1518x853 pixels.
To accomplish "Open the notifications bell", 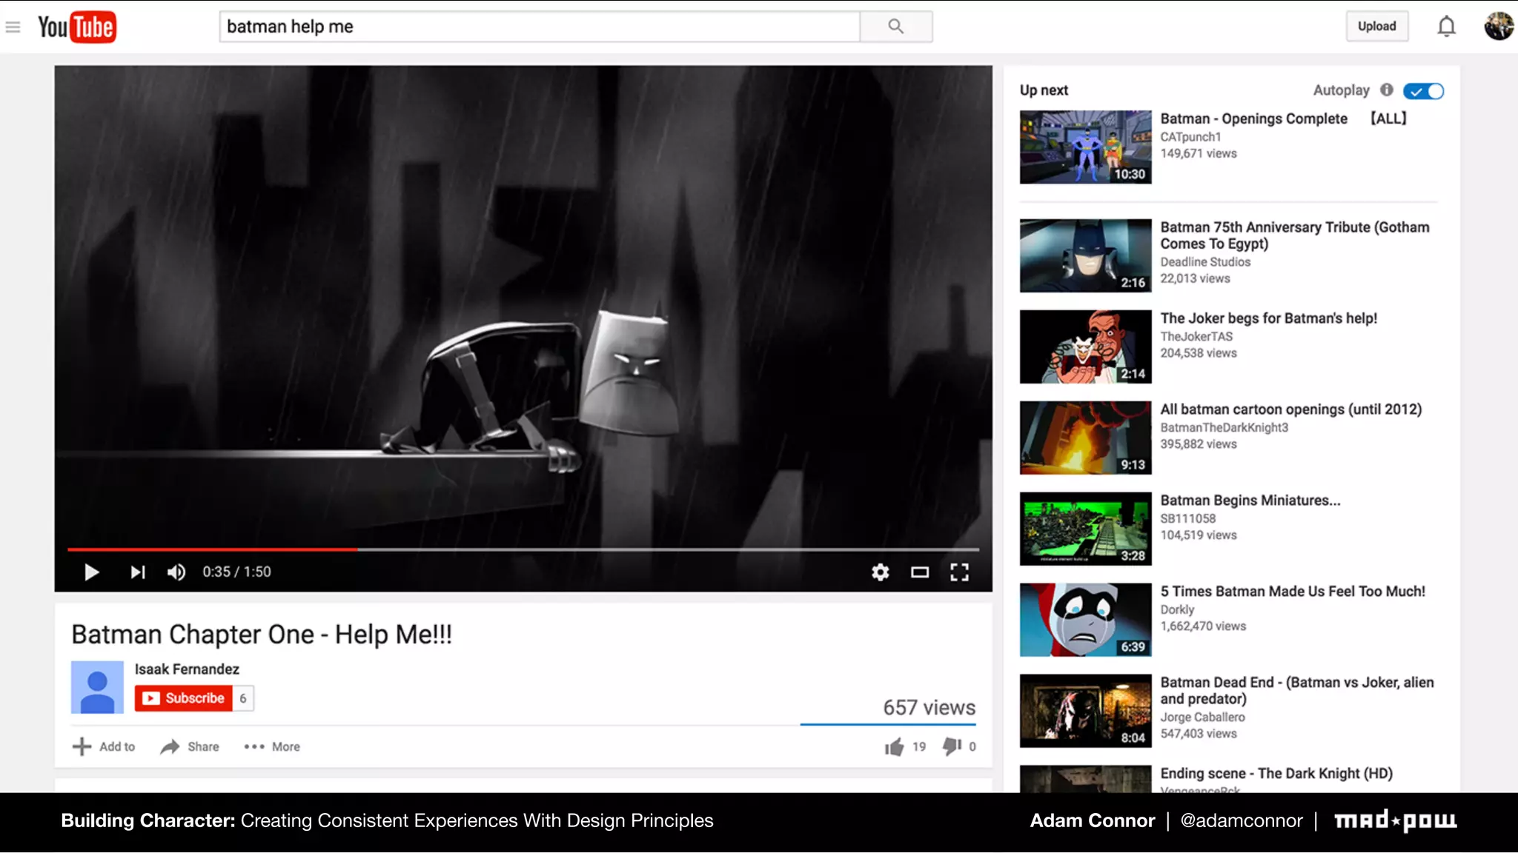I will tap(1446, 27).
